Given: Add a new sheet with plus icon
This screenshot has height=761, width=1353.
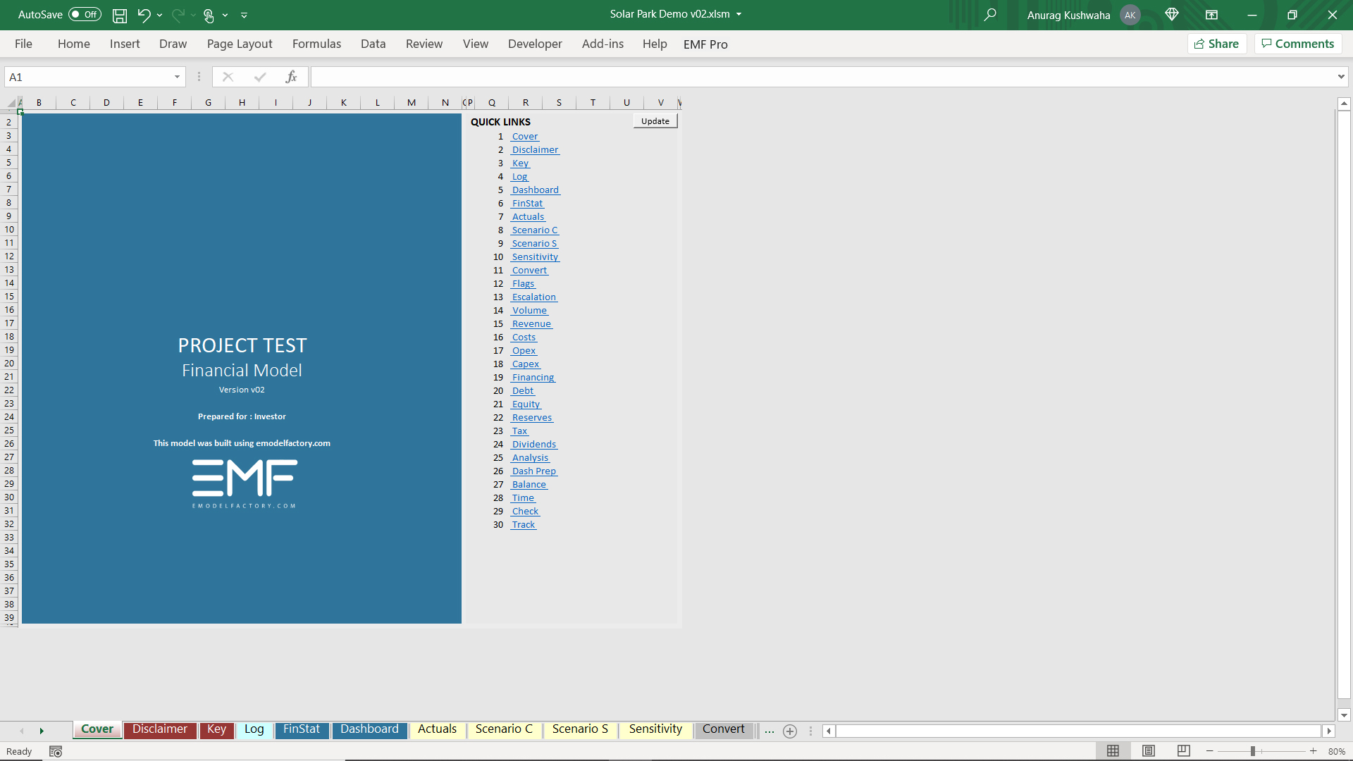Looking at the screenshot, I should click(x=790, y=731).
